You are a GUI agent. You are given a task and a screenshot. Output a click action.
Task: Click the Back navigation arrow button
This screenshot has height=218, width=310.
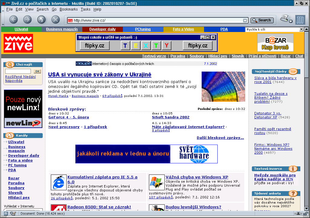coord(14,20)
